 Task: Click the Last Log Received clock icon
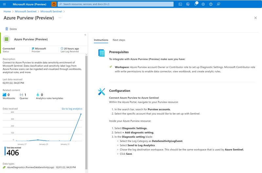[x=62, y=48]
